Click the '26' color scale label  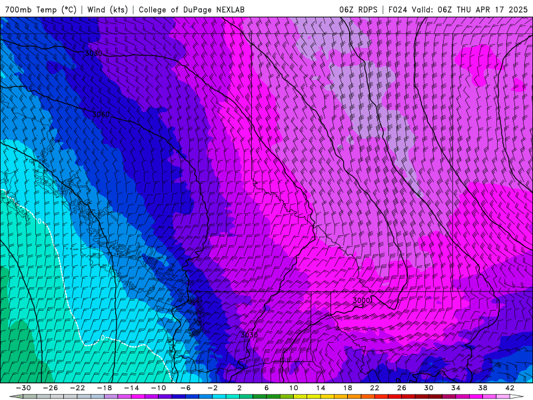point(402,388)
